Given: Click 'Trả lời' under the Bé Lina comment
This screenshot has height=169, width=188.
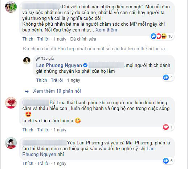Looking at the screenshot, I should (x=43, y=130).
